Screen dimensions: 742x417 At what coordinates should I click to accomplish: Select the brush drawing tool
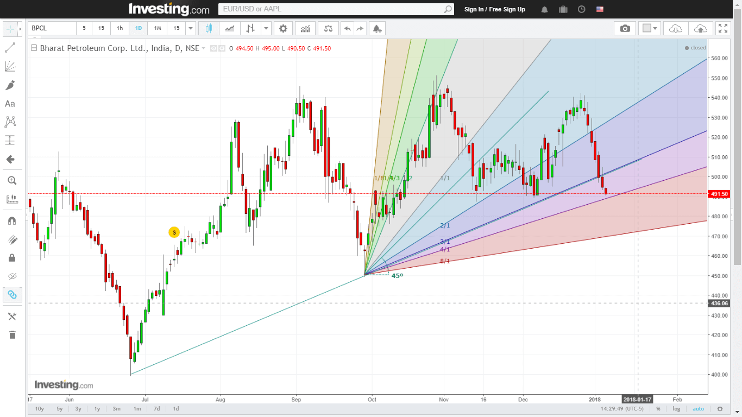tap(10, 85)
